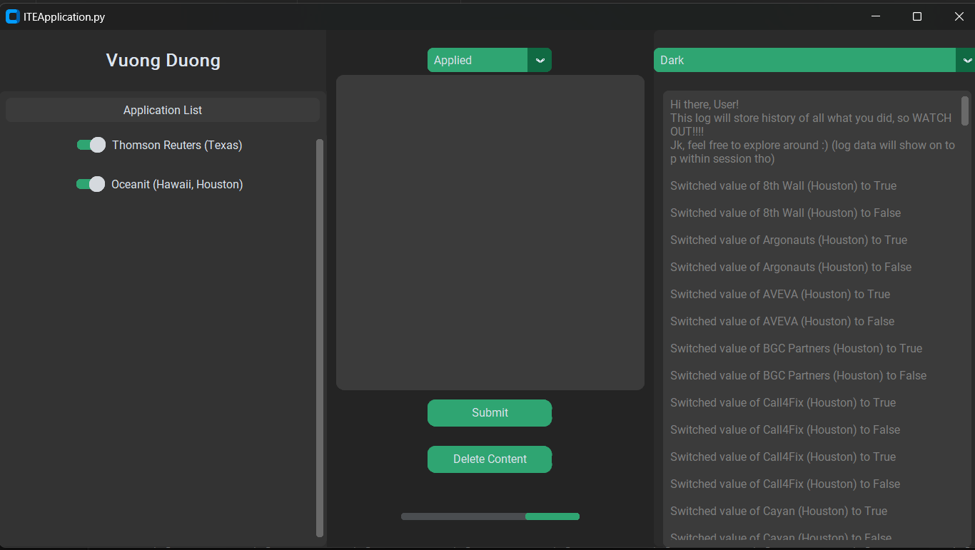Screen dimensions: 975x550
Task: Select the '8th Wall (Houston) to True' entry
Action: (783, 185)
